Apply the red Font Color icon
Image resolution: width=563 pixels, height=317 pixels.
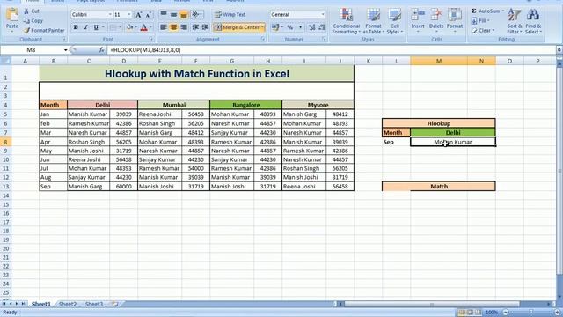[x=144, y=27]
